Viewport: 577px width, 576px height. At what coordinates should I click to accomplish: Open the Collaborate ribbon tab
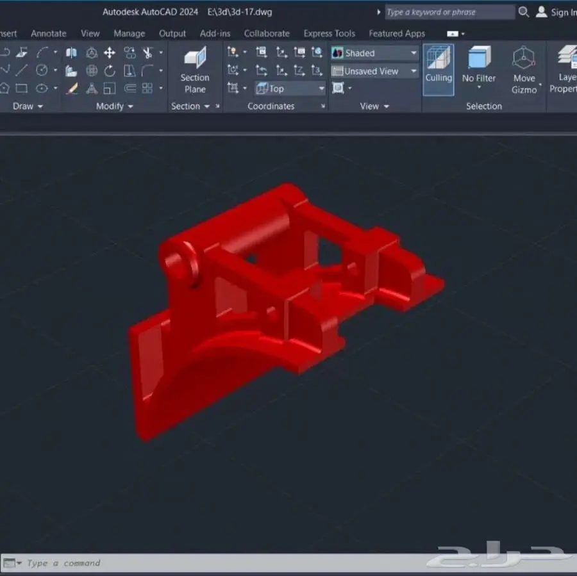tap(267, 33)
